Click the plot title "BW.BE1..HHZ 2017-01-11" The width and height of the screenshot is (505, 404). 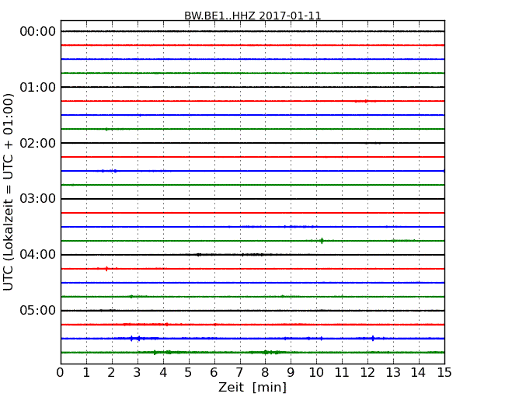click(252, 16)
